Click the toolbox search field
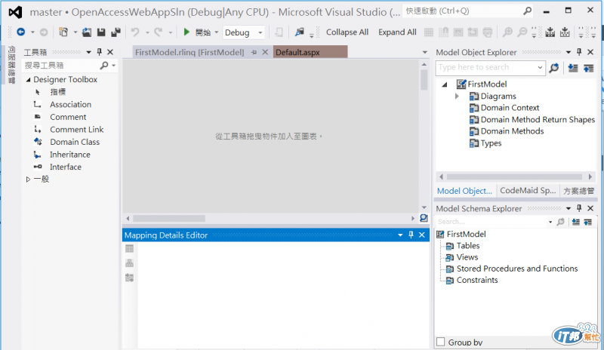 click(62, 66)
